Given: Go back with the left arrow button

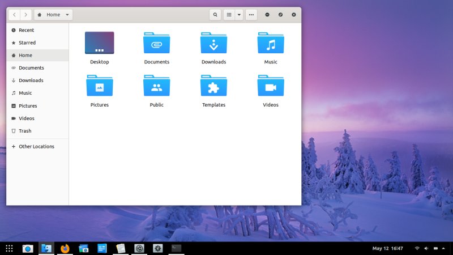Looking at the screenshot, I should click(14, 15).
